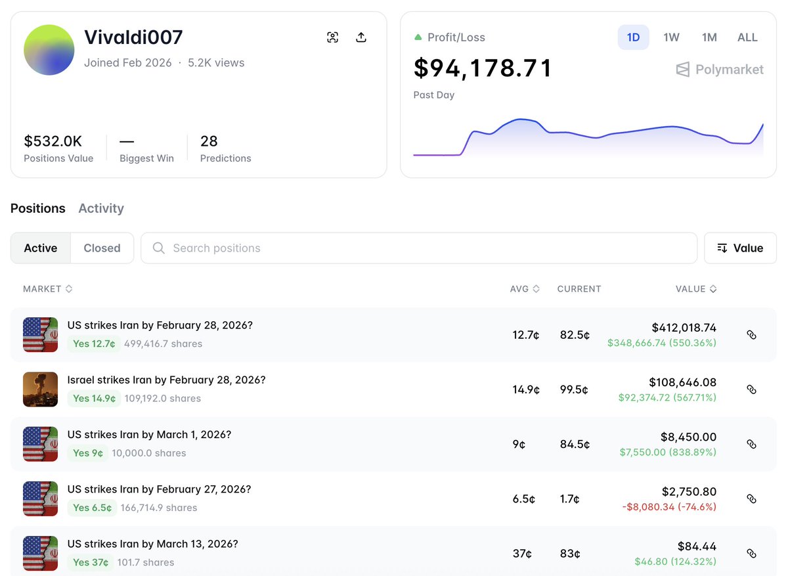This screenshot has width=788, height=576.
Task: Switch to the Activity tab
Action: pyautogui.click(x=101, y=208)
